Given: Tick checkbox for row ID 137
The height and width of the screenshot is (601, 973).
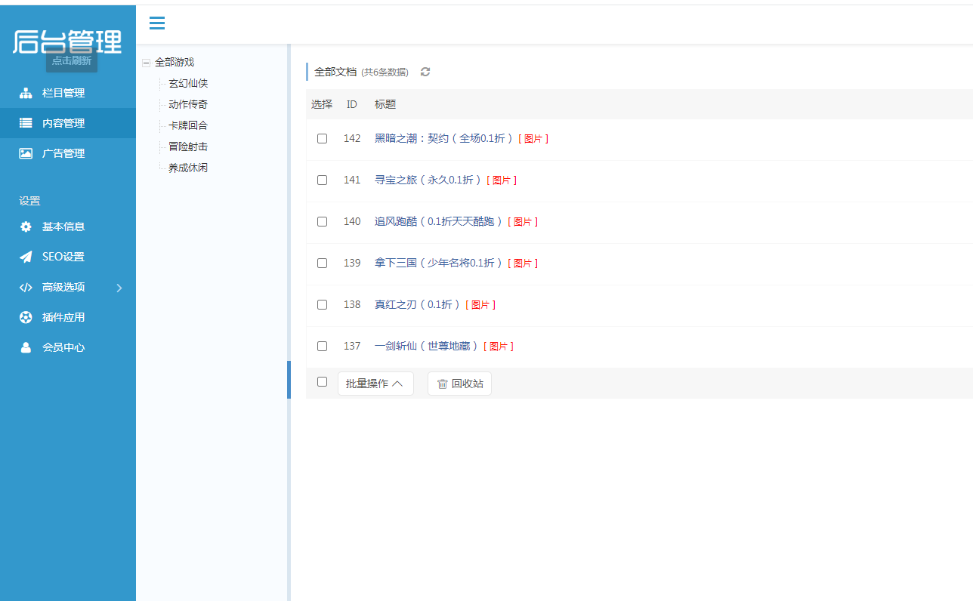Looking at the screenshot, I should click(322, 346).
